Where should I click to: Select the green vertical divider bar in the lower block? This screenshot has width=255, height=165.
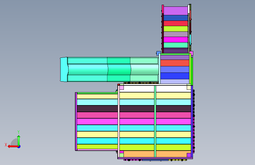tap(155, 121)
